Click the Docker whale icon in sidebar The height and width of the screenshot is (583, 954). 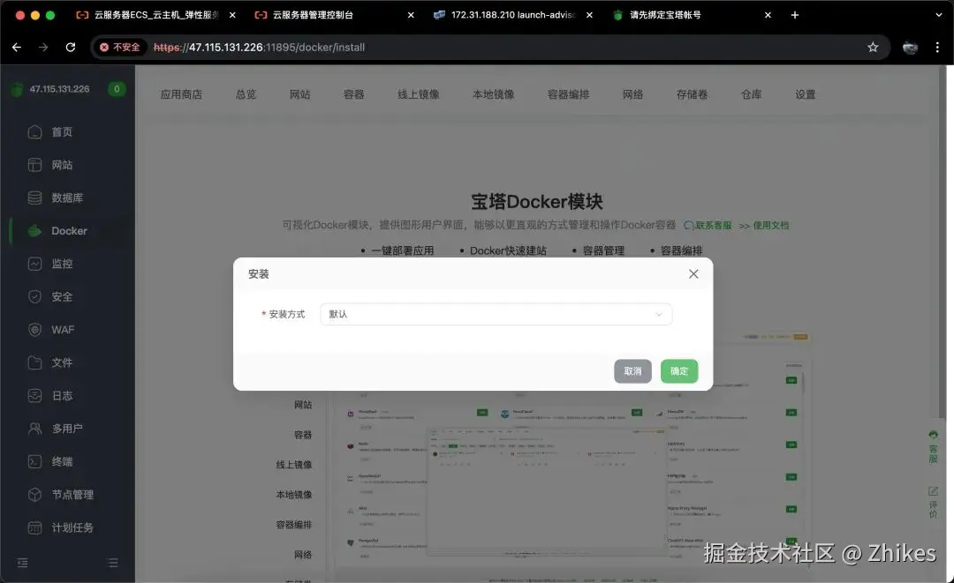34,231
